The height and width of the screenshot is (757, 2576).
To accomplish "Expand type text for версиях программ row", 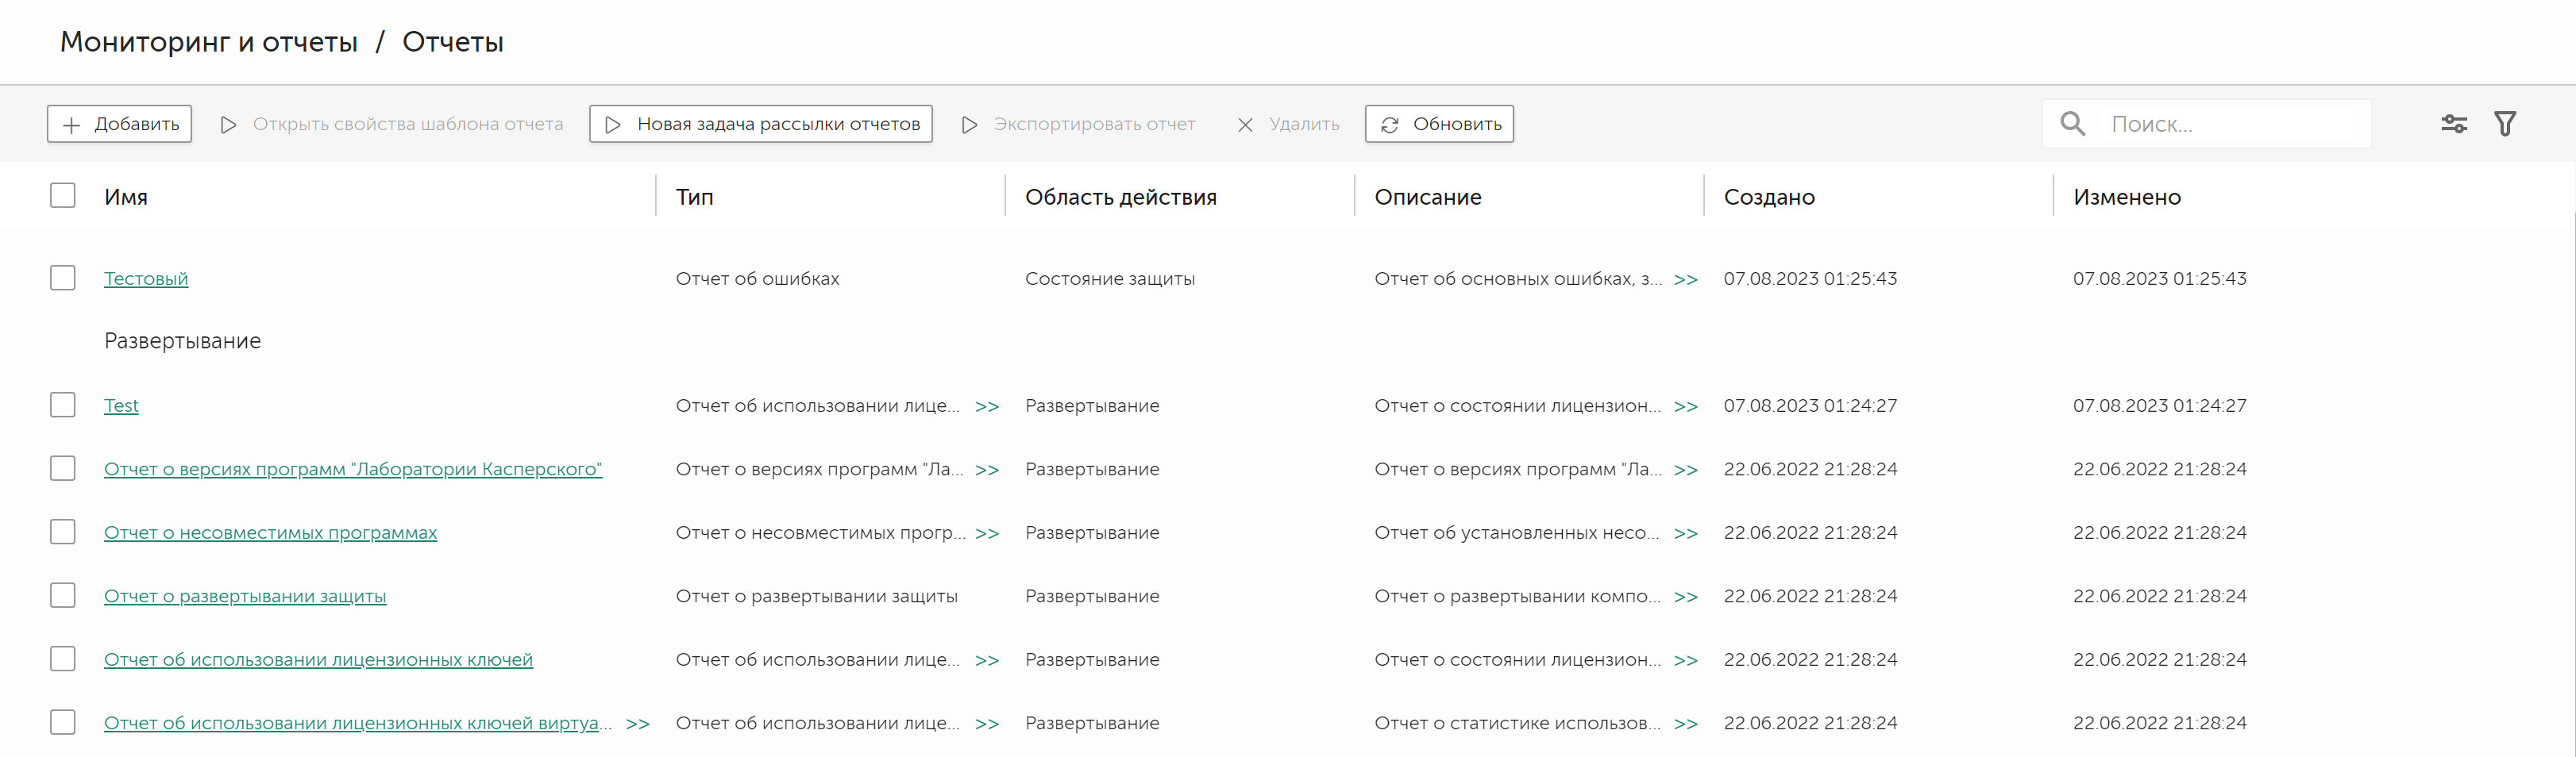I will [987, 471].
